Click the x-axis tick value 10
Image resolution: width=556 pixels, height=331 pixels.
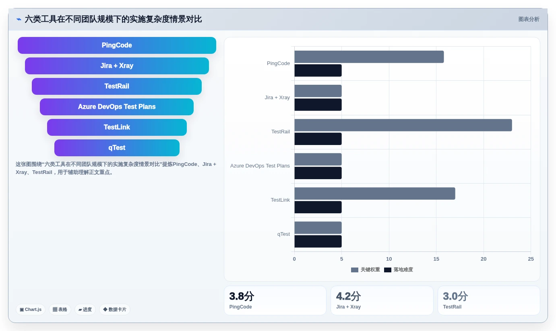tap(389, 259)
